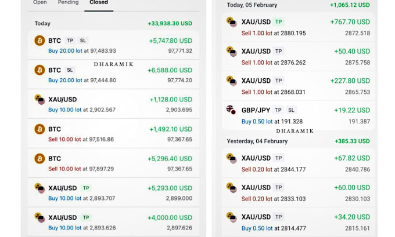
Task: Open XAU/USD sell trade at 2876.262
Action: pos(298,57)
